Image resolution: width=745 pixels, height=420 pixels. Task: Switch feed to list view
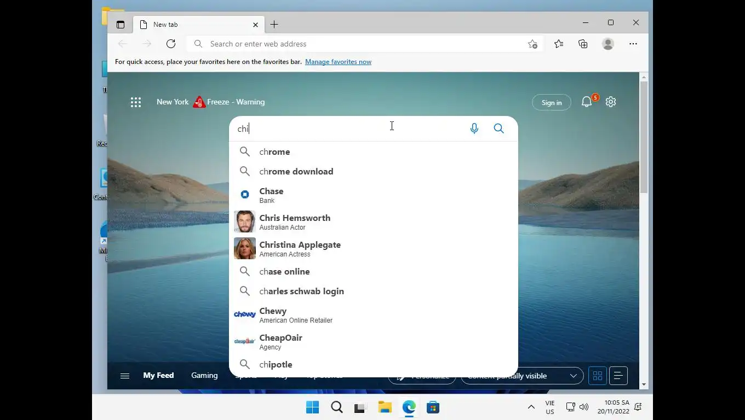[618, 376]
